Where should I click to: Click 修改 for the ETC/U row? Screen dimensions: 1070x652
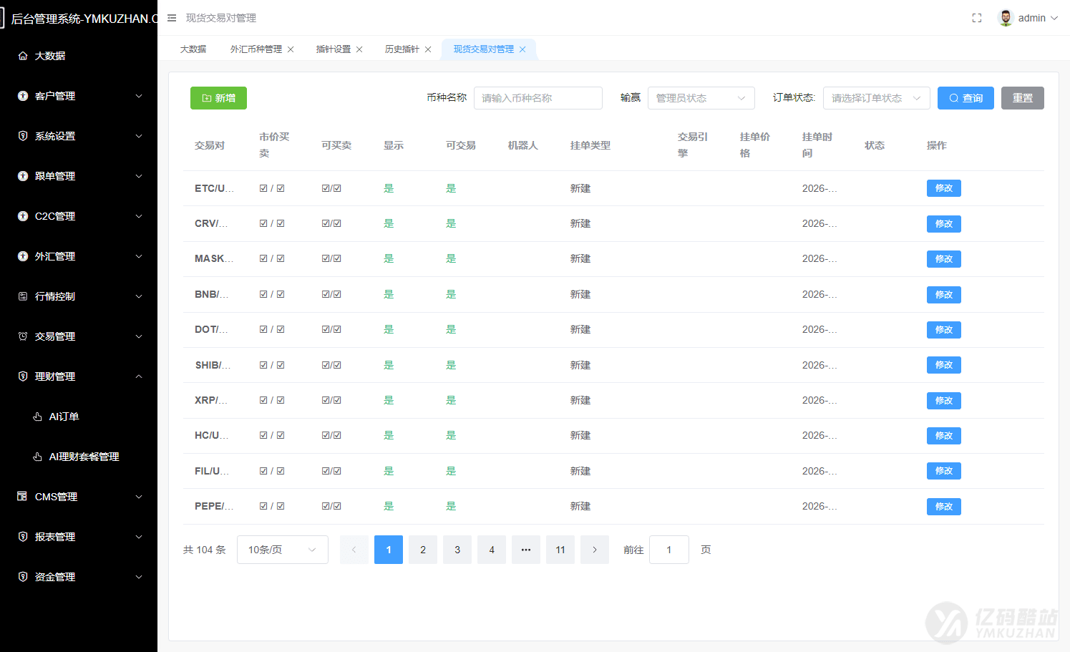[x=943, y=188]
